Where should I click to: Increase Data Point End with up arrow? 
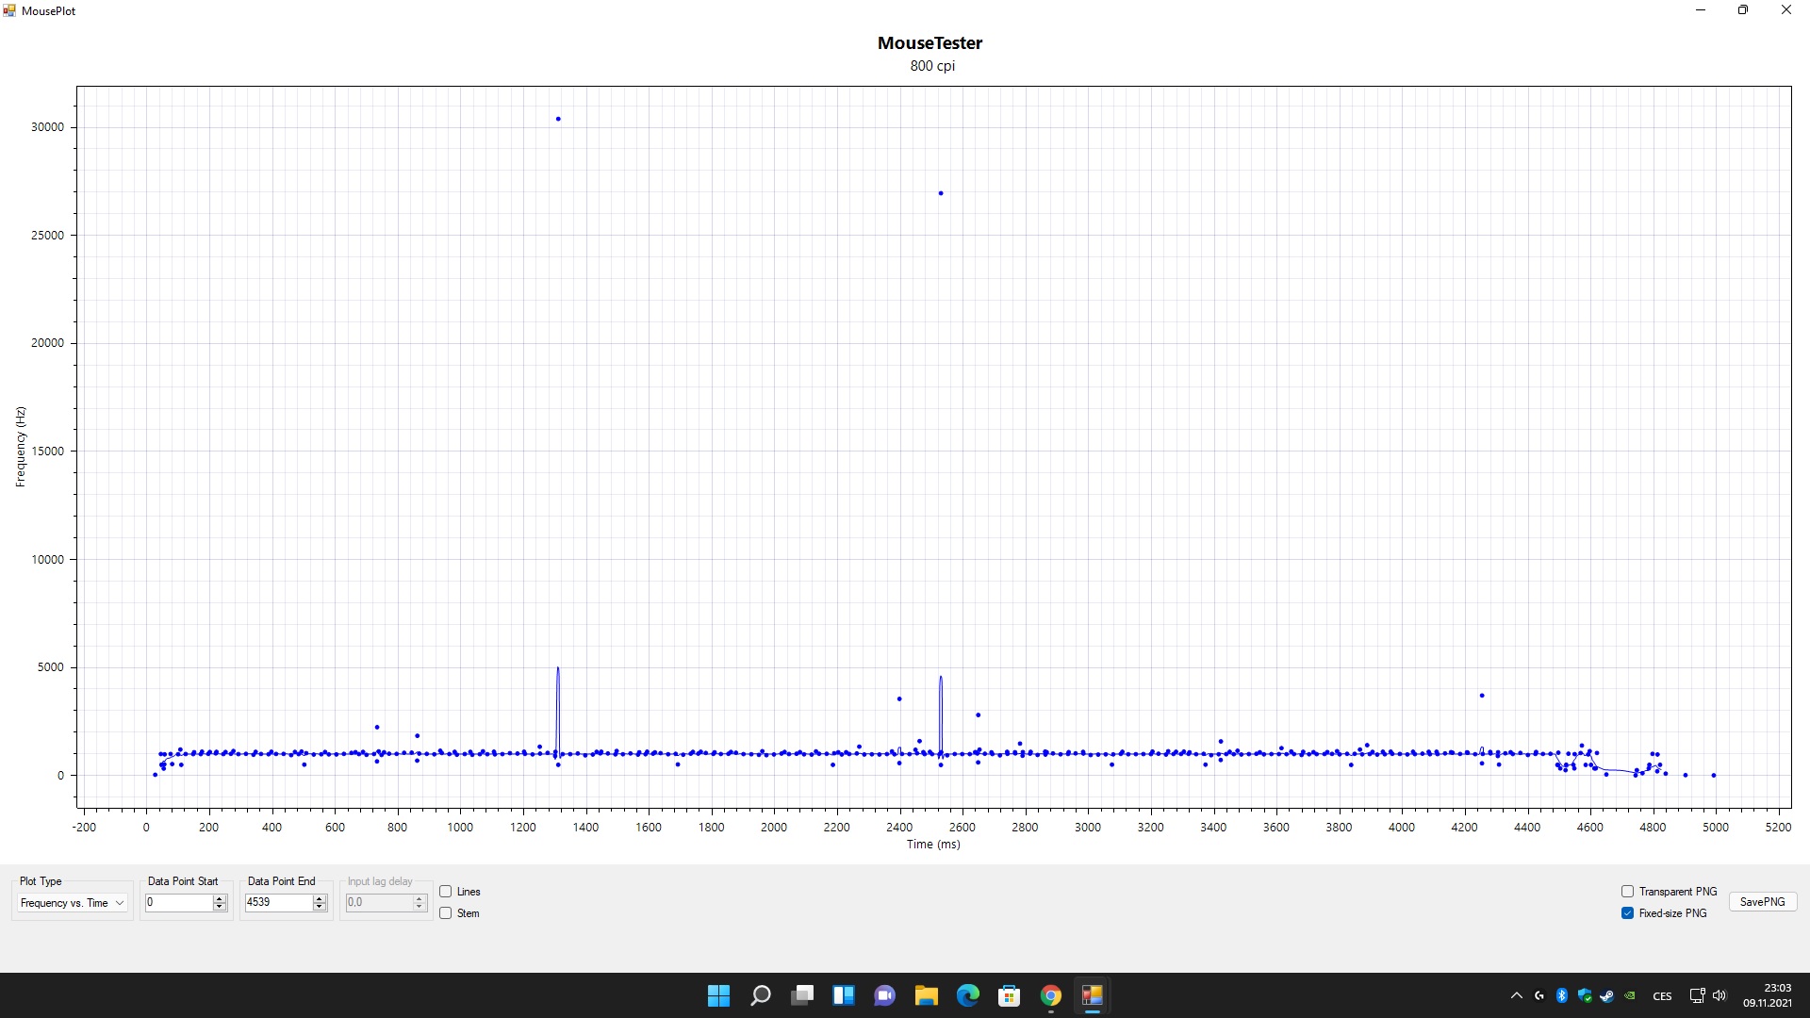point(320,898)
